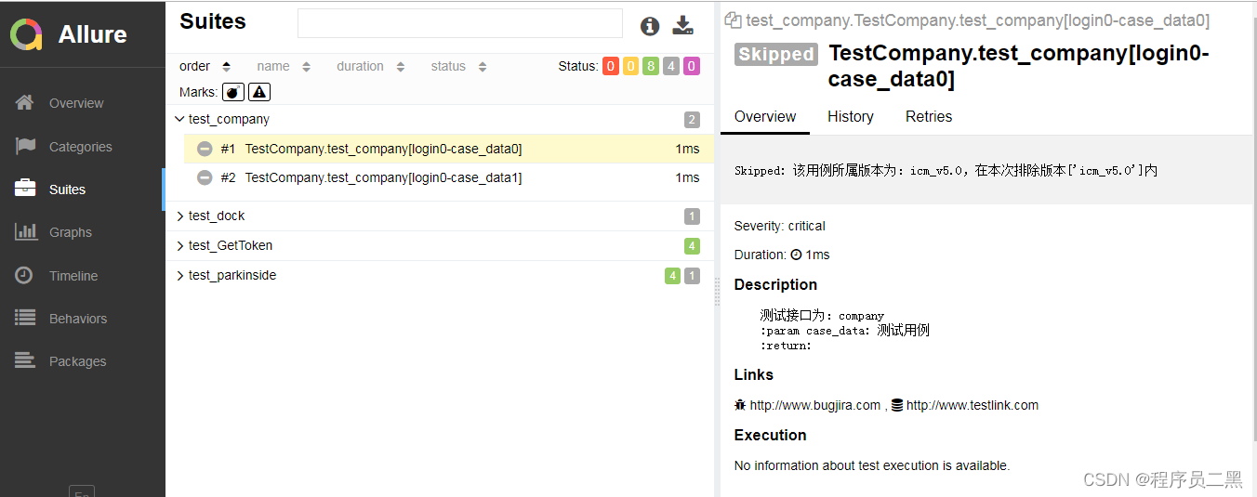Click the 'Duration: 1ms' text

pos(782,255)
